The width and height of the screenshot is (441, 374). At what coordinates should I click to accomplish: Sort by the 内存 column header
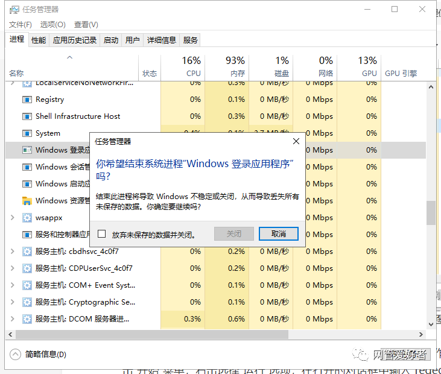pos(227,66)
